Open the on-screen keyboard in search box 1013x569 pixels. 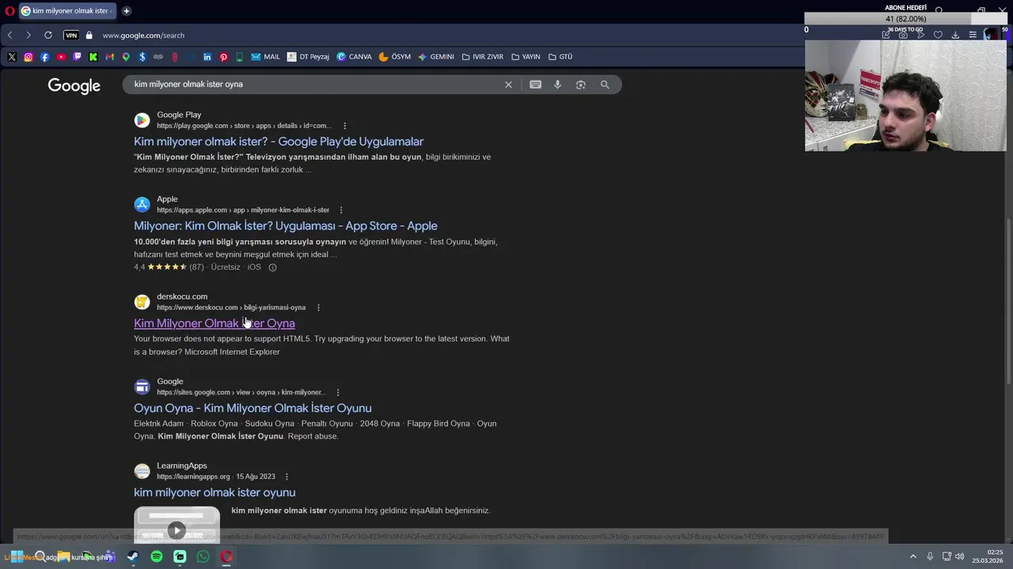pos(536,85)
